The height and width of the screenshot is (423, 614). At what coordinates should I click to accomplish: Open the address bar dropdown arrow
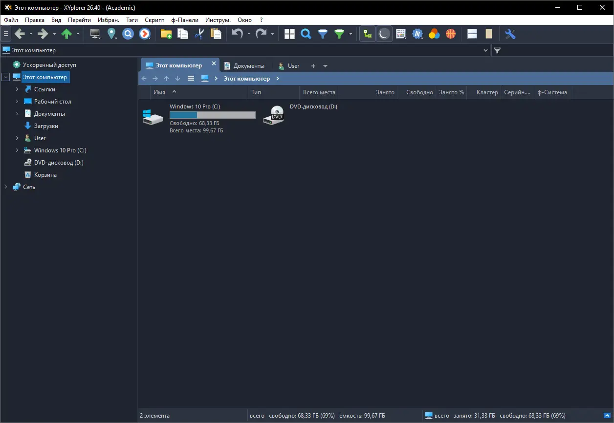485,50
